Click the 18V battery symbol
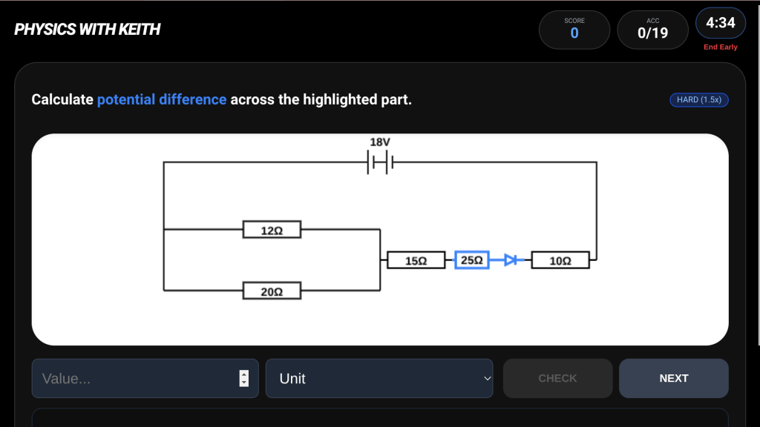Screen dimensions: 760x427 tap(379, 162)
